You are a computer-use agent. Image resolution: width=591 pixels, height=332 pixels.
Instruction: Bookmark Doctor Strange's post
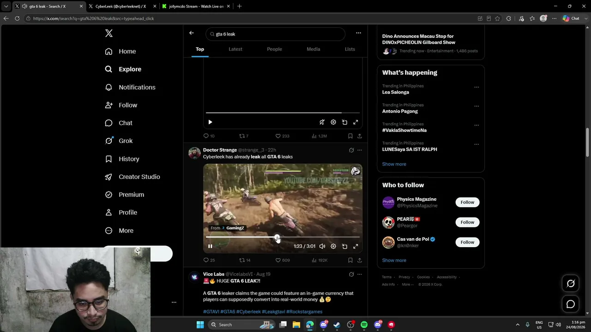tap(350, 260)
